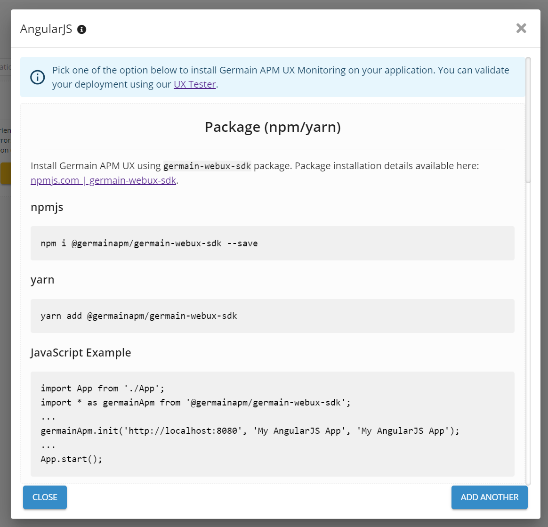Click the vertical scrollbar thumb in the dialog

coord(528,120)
